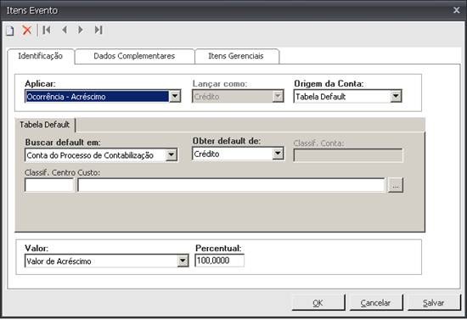Switch to Dados Complementares tab
Image resolution: width=467 pixels, height=320 pixels.
134,56
